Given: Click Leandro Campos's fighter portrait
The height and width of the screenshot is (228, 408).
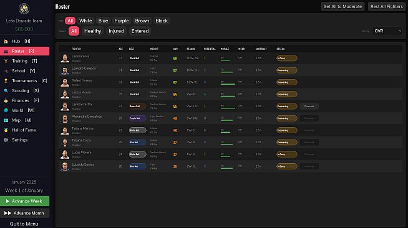Looking at the screenshot, I should coord(65,70).
